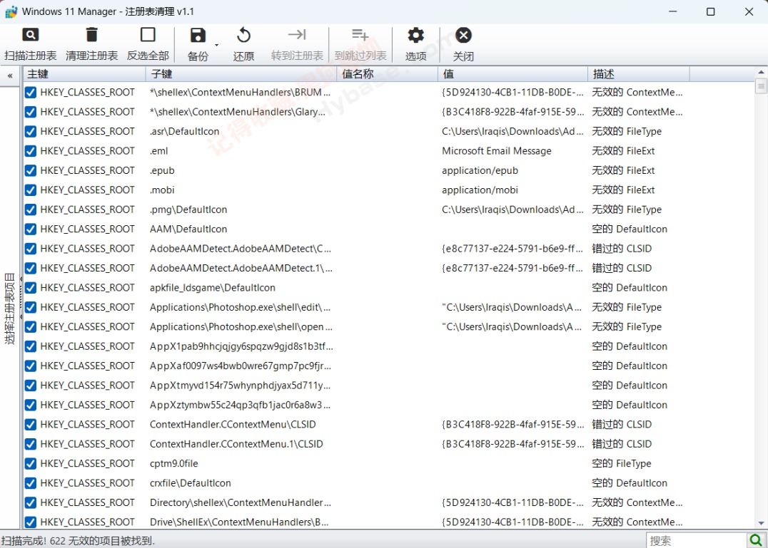Maximize the Windows 11 Manager window
Screen dimensions: 768x548
(711, 11)
